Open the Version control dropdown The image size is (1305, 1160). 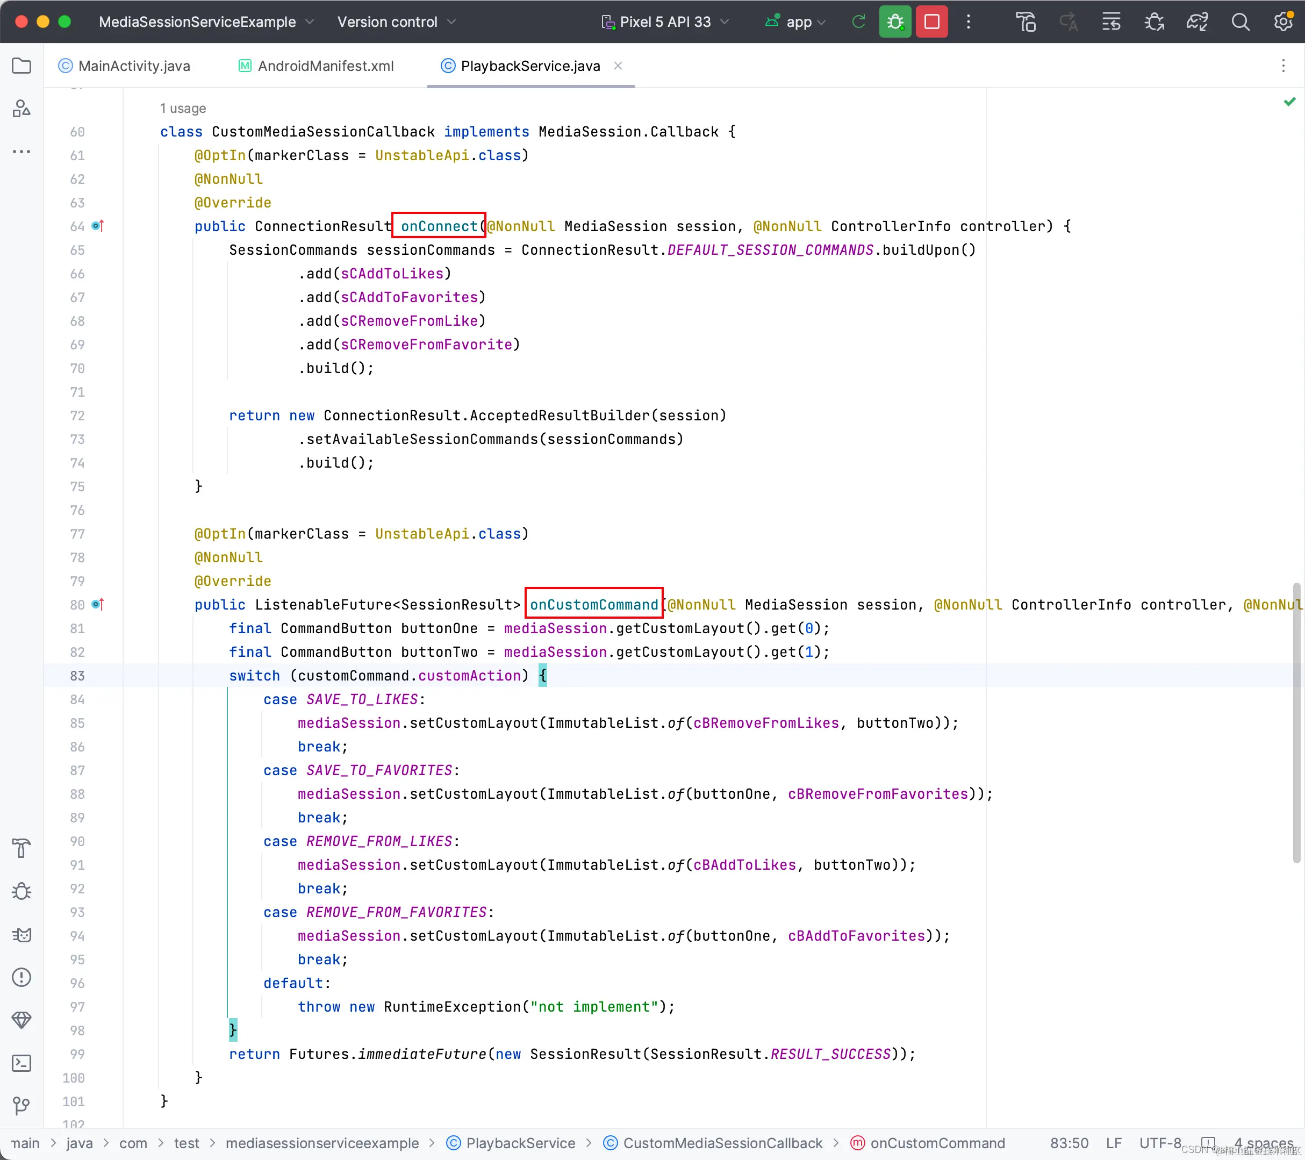(x=396, y=22)
